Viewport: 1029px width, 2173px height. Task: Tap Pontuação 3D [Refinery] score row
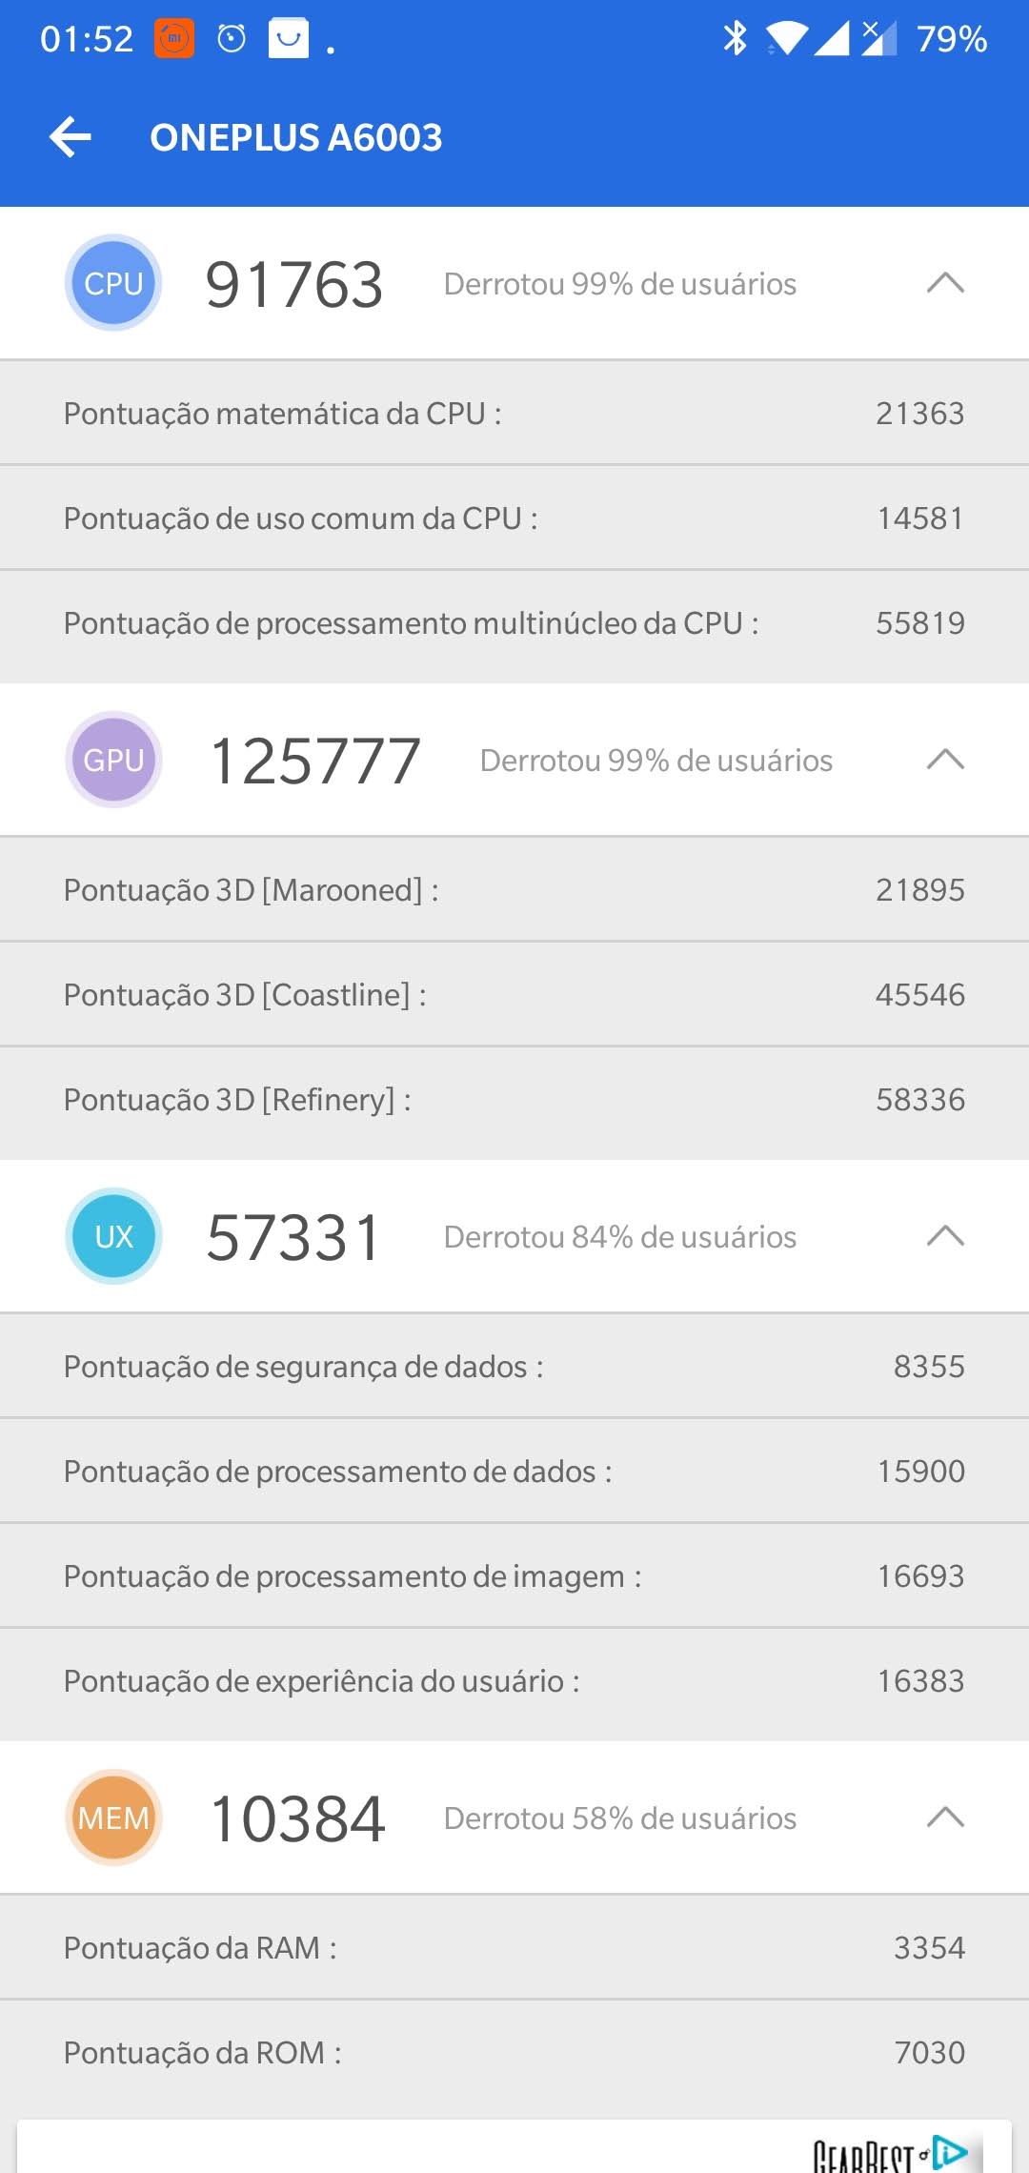pos(514,1100)
